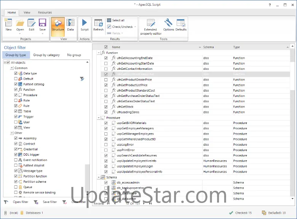Image resolution: width=297 pixels, height=219 pixels.
Task: Uncheck the Table checkbox
Action: (x=16, y=111)
